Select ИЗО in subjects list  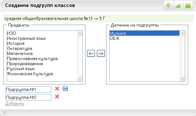point(42,33)
